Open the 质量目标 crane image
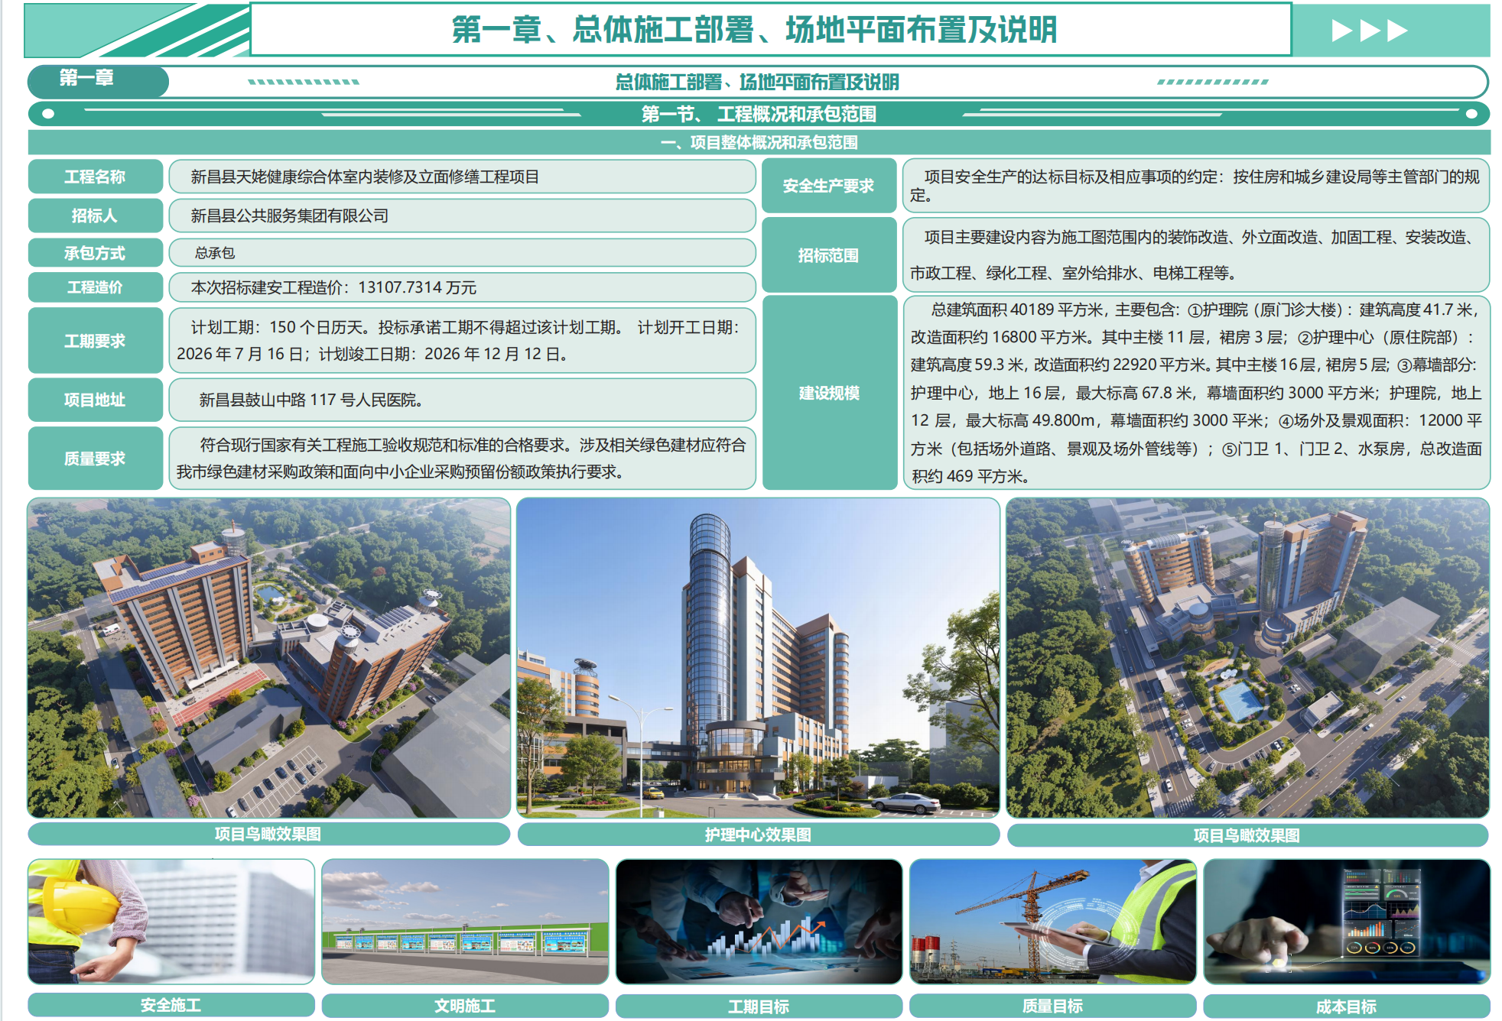Viewport: 1502px width, 1021px height. (x=1052, y=922)
